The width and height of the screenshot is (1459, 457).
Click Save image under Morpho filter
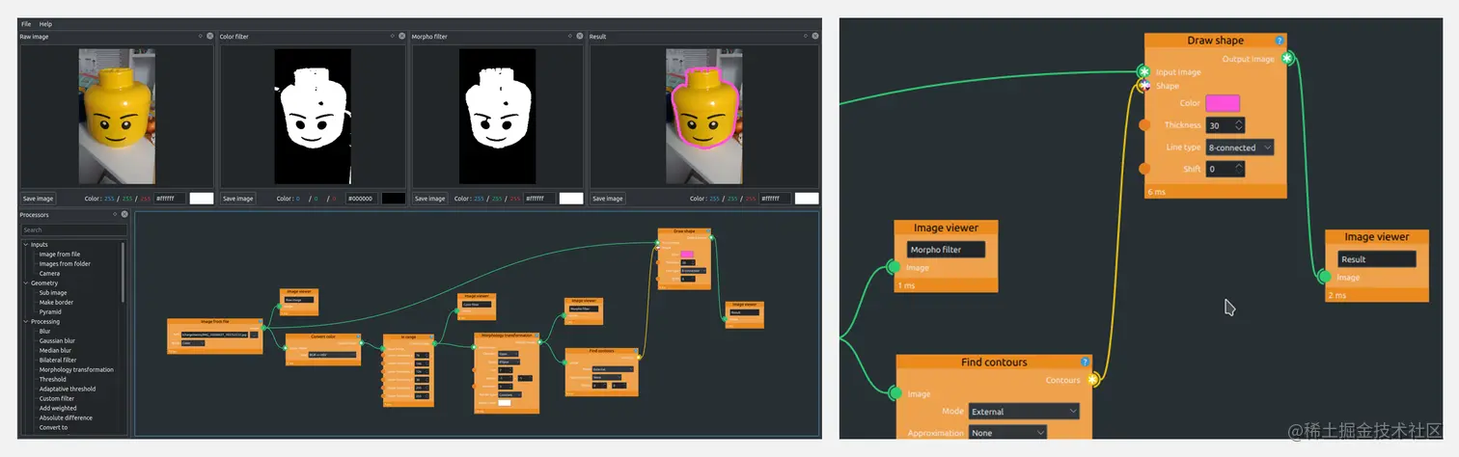[429, 199]
